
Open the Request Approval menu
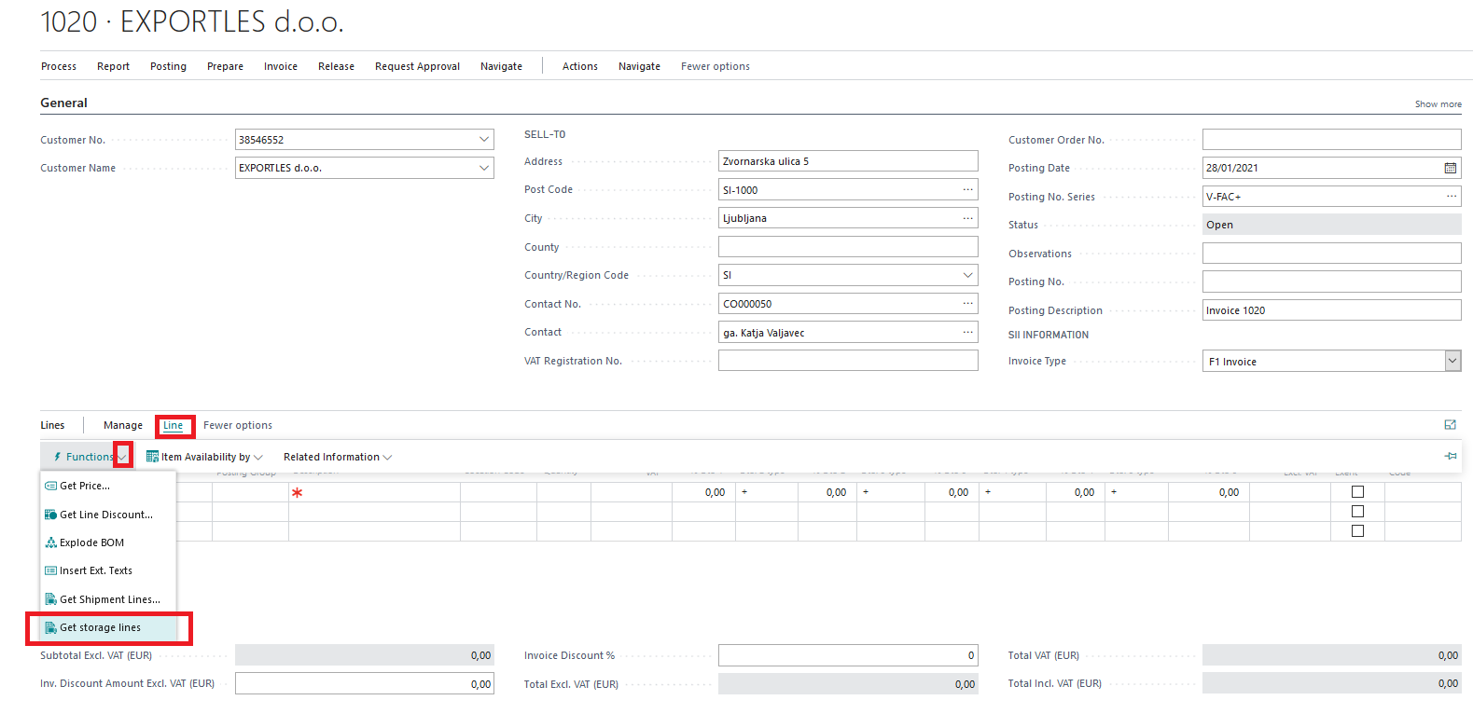[417, 66]
